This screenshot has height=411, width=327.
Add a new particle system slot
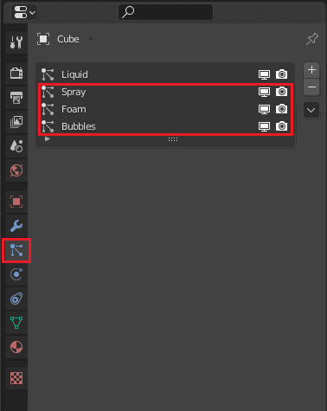311,70
